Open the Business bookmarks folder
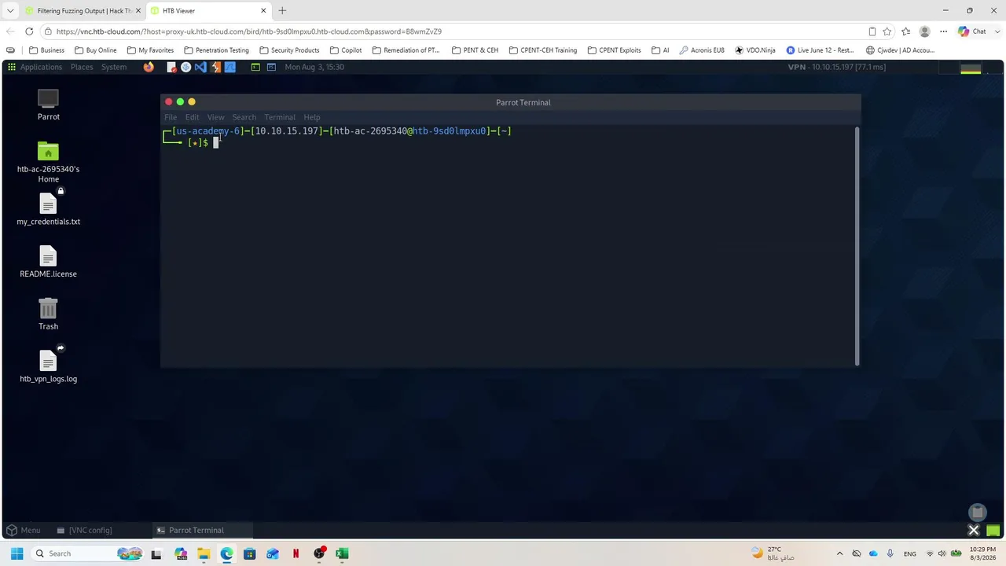1006x566 pixels. point(46,50)
